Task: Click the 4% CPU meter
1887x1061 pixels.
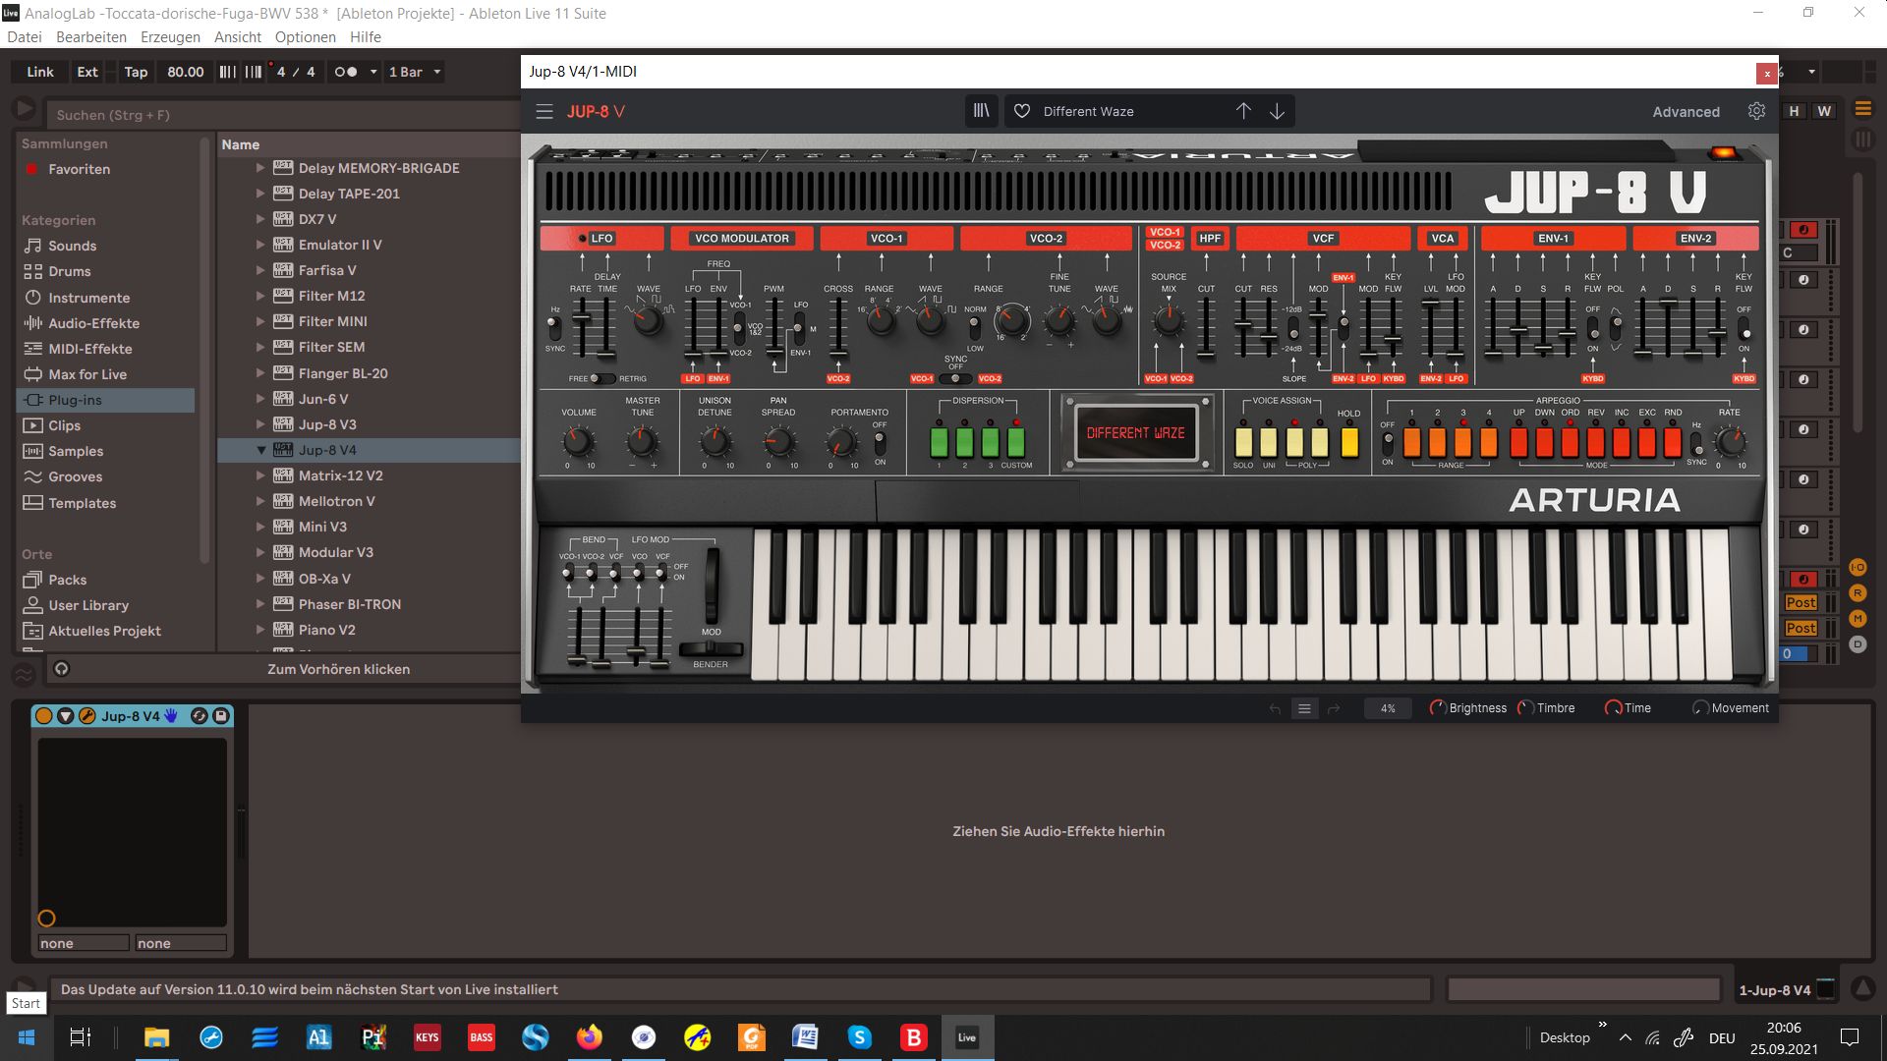Action: (x=1388, y=708)
